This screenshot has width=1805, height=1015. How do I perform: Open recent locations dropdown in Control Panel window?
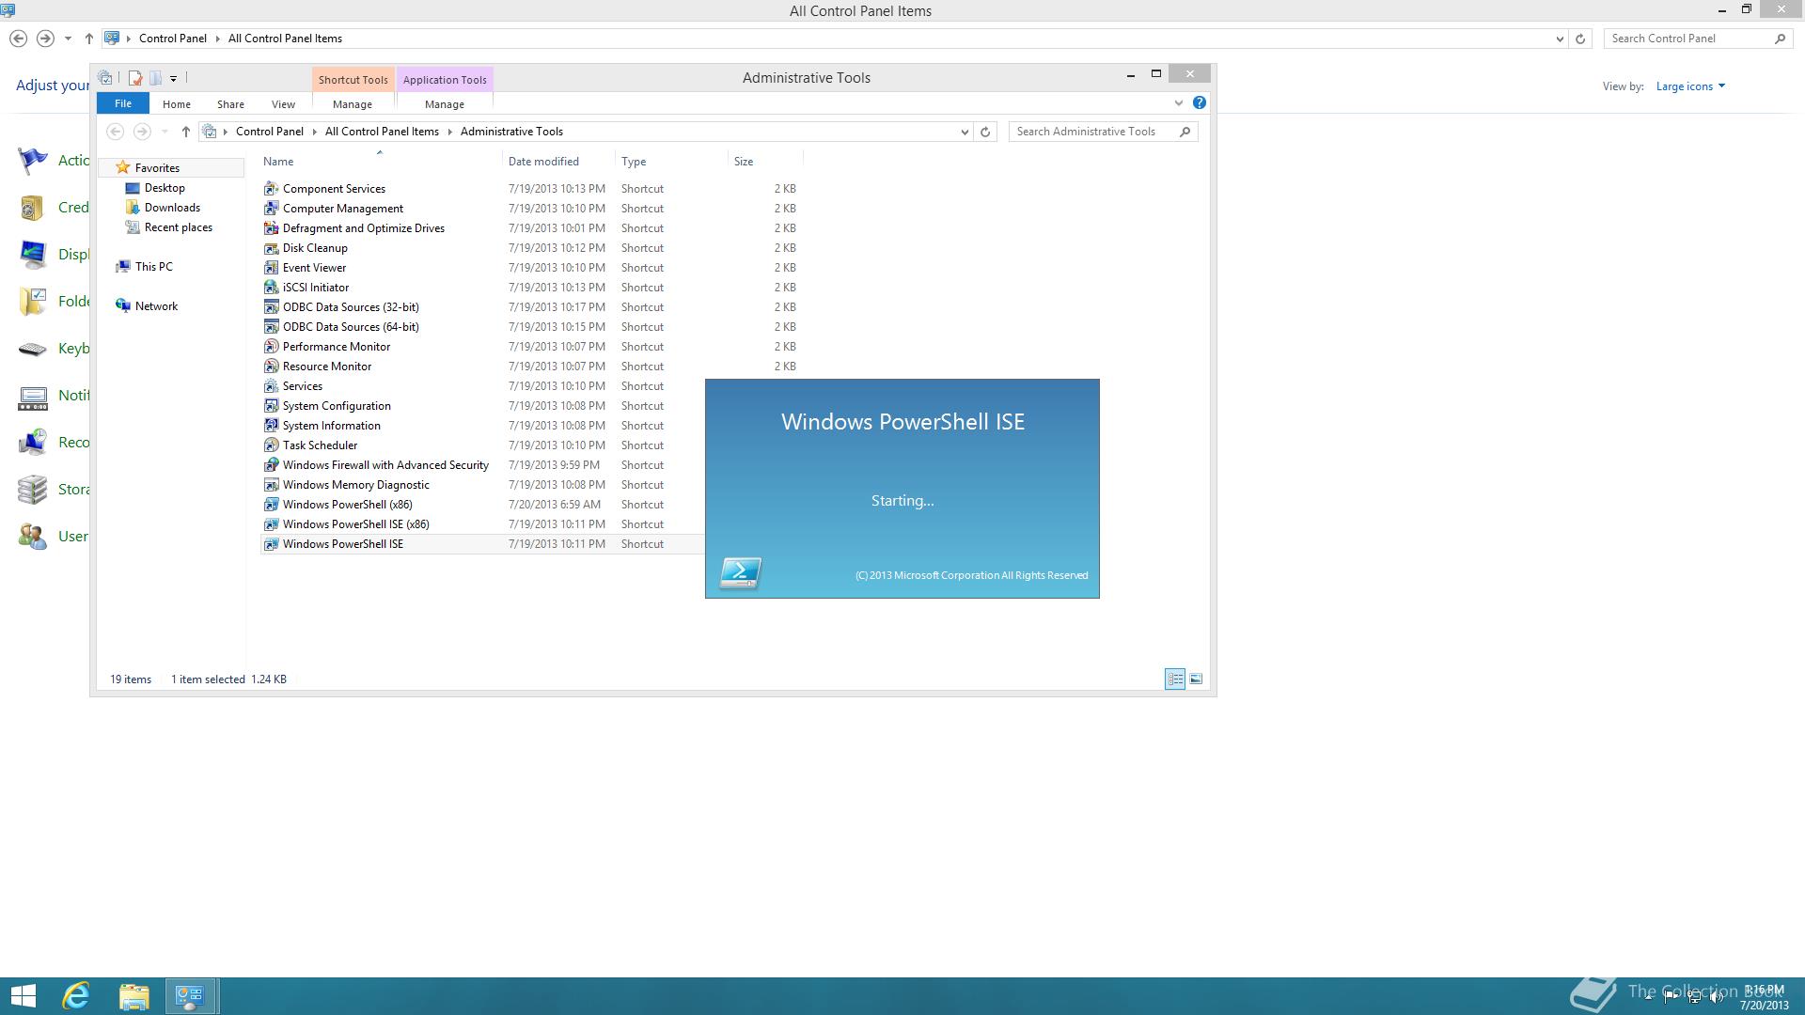(68, 39)
